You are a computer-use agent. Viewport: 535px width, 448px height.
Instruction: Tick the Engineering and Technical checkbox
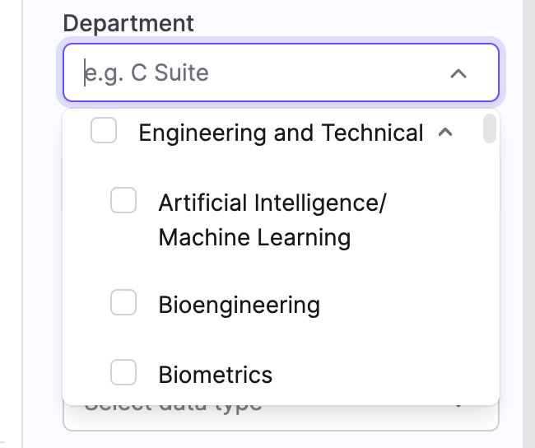pyautogui.click(x=104, y=131)
